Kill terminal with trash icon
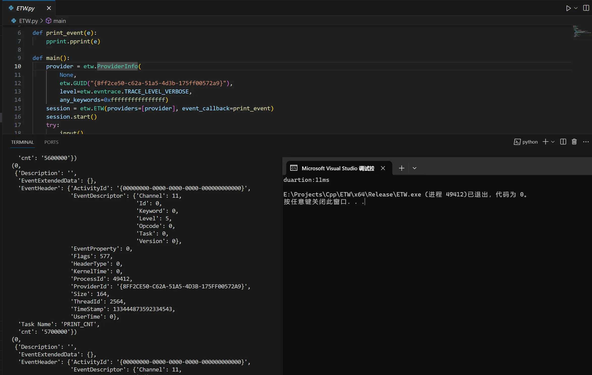 coord(574,142)
